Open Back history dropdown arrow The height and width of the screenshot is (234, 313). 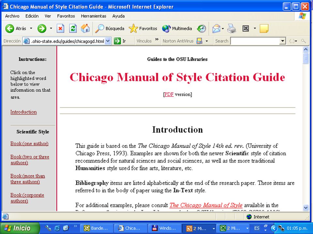31,29
